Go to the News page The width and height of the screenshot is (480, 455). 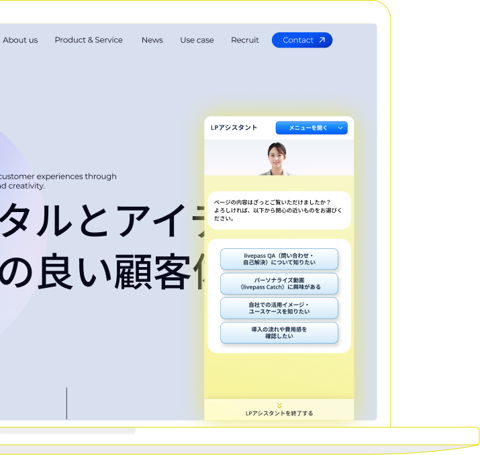pyautogui.click(x=152, y=40)
